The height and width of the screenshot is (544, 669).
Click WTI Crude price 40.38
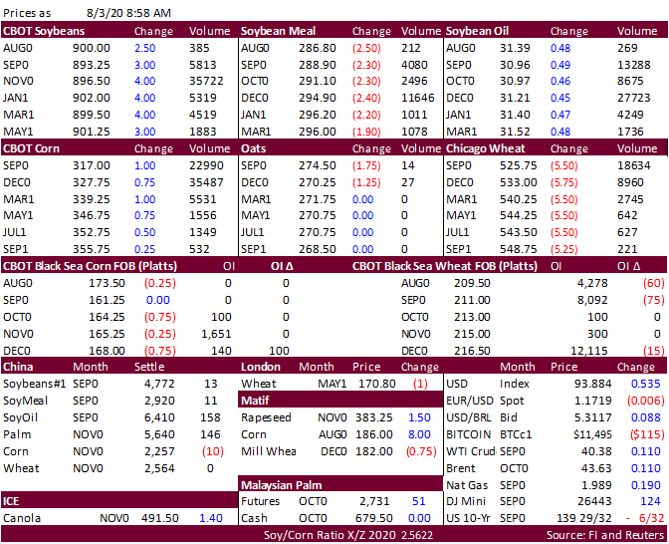click(596, 451)
